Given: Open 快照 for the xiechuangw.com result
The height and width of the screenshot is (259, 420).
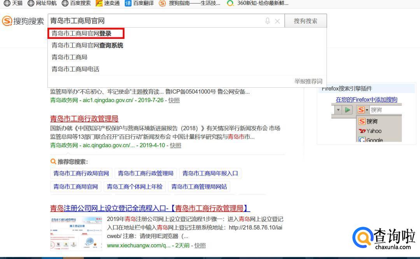Looking at the screenshot, I should [200, 245].
